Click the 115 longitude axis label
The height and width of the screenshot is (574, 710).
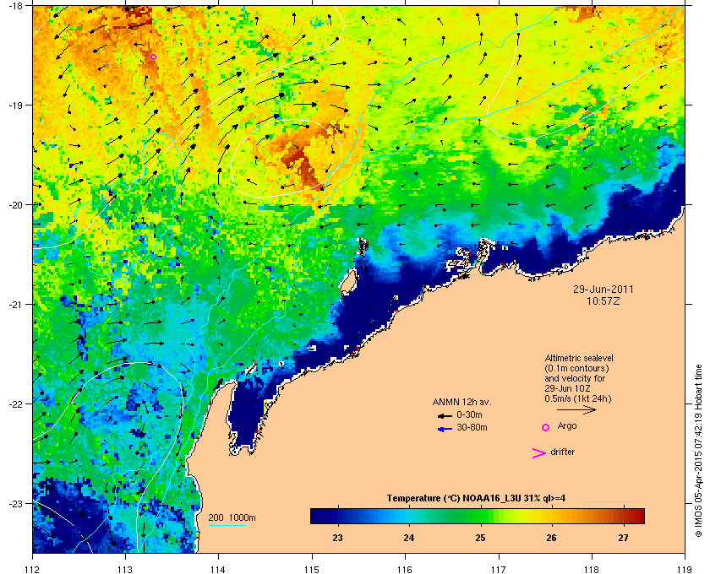click(312, 570)
